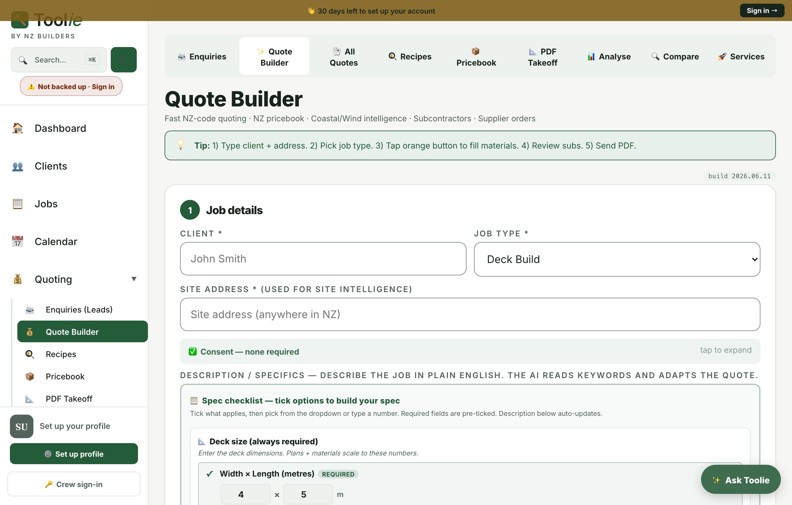Open the Calendar icon in sidebar
This screenshot has width=792, height=505.
click(17, 241)
